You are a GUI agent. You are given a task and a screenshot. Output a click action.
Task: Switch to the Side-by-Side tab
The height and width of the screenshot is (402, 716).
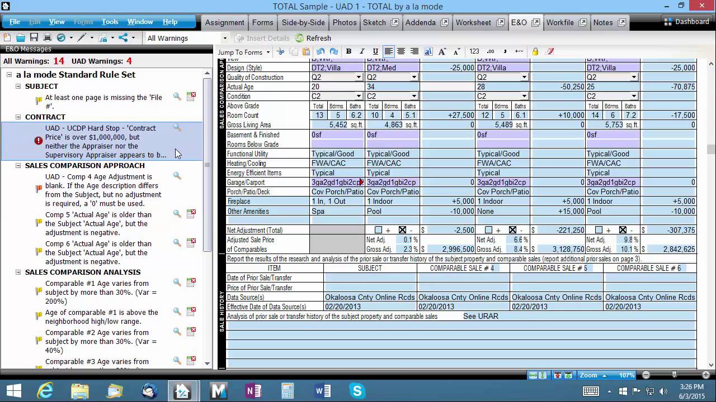[303, 22]
